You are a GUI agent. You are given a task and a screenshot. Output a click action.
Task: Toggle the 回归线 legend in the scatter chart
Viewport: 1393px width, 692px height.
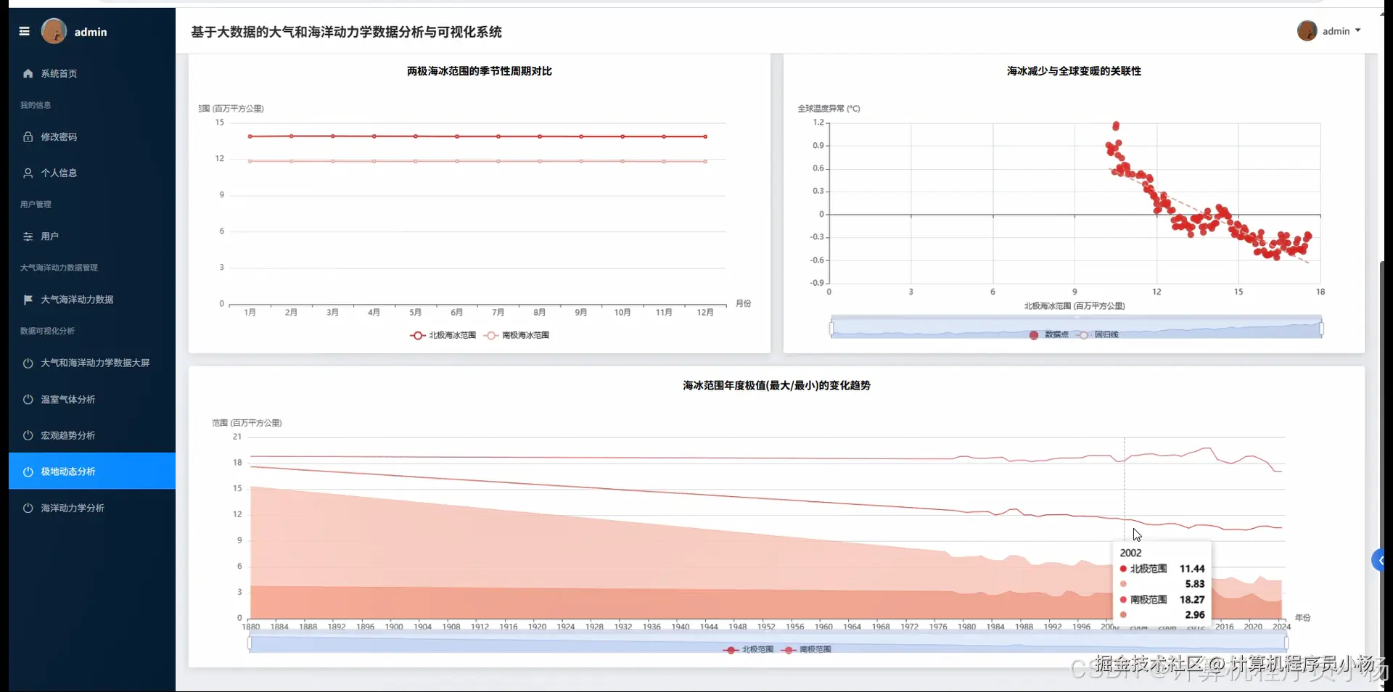pos(1098,334)
